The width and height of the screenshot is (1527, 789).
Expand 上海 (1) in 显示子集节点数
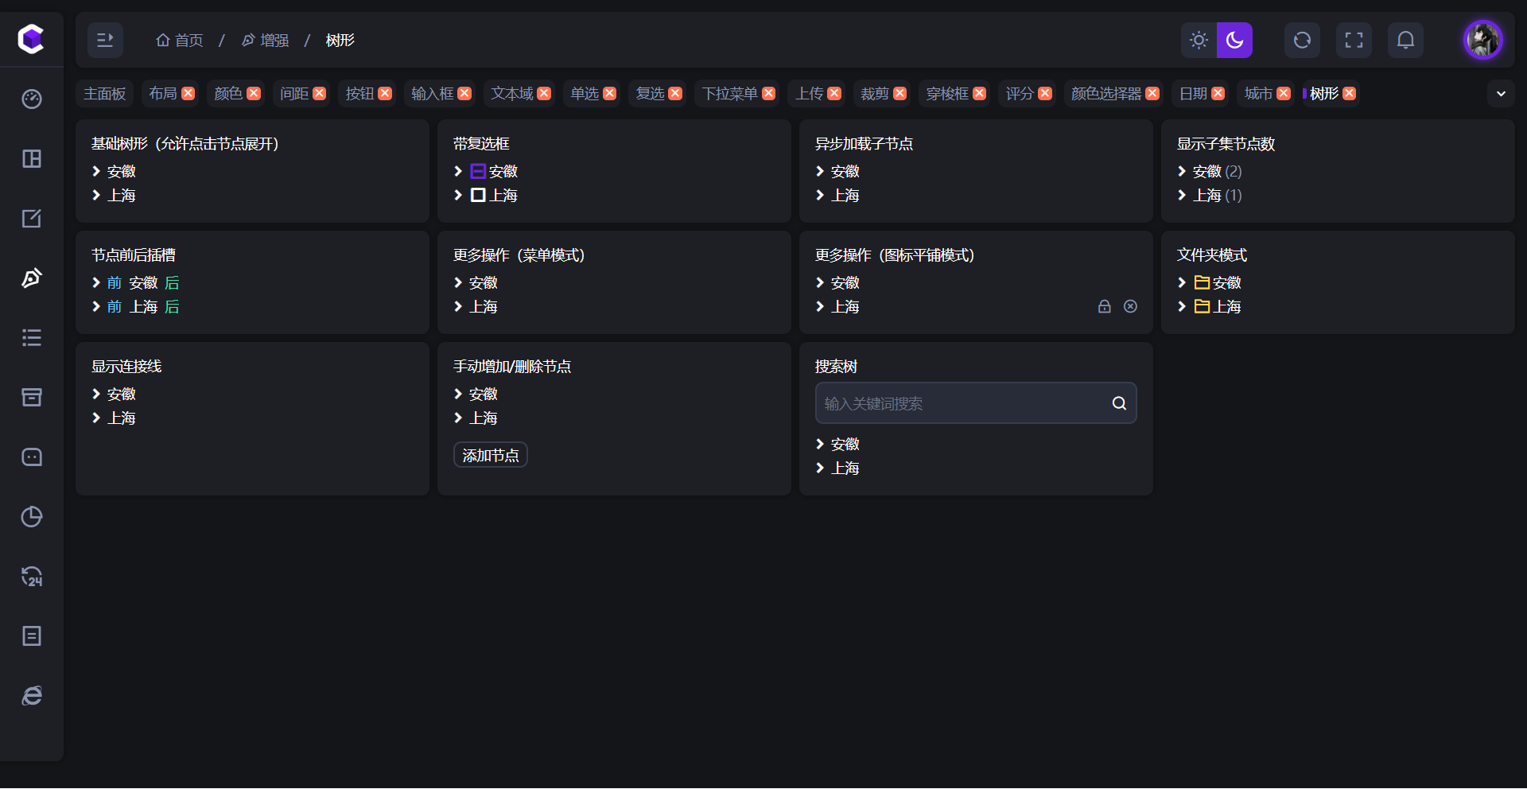click(1182, 195)
